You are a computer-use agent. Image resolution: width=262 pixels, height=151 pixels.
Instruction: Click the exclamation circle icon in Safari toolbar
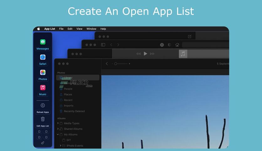[x=162, y=45]
